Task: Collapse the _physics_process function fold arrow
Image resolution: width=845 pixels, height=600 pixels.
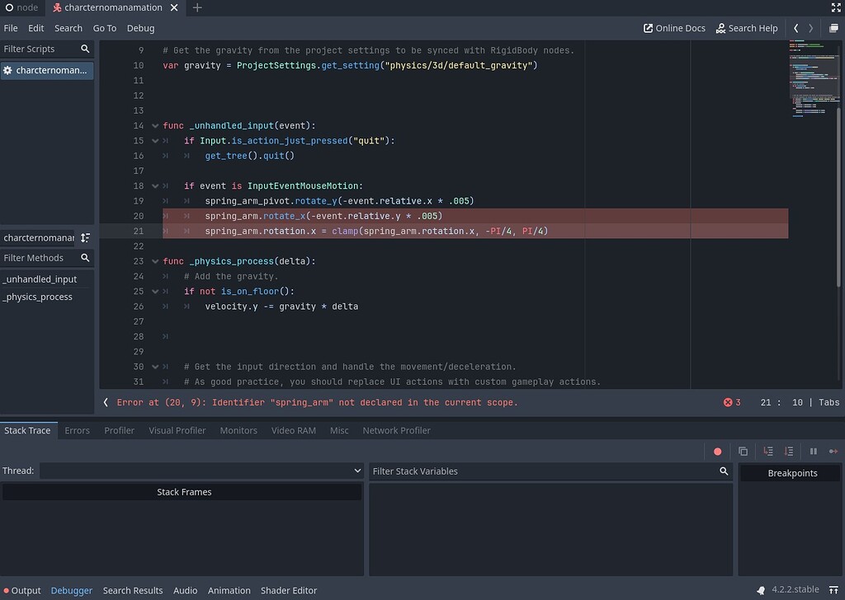Action: (x=155, y=260)
